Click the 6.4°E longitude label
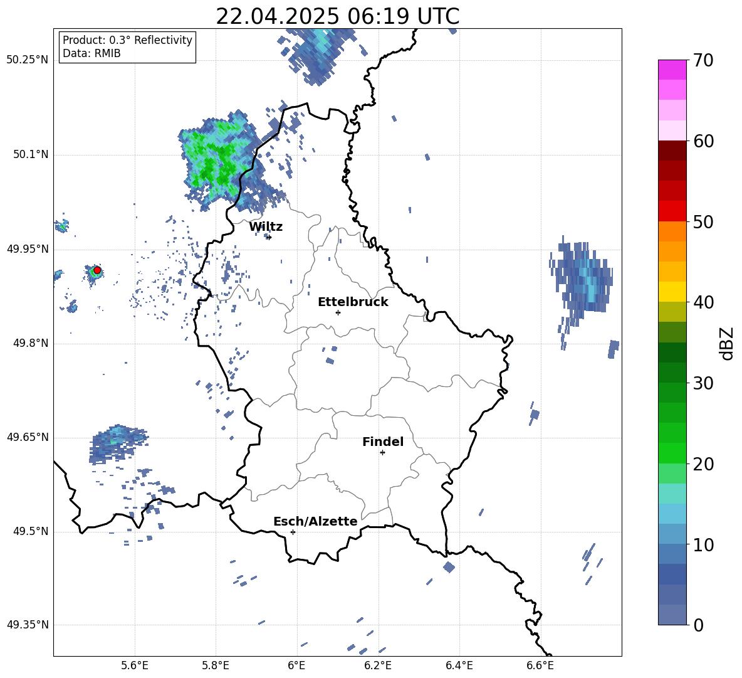Screen dimensions: 742x678 (459, 666)
